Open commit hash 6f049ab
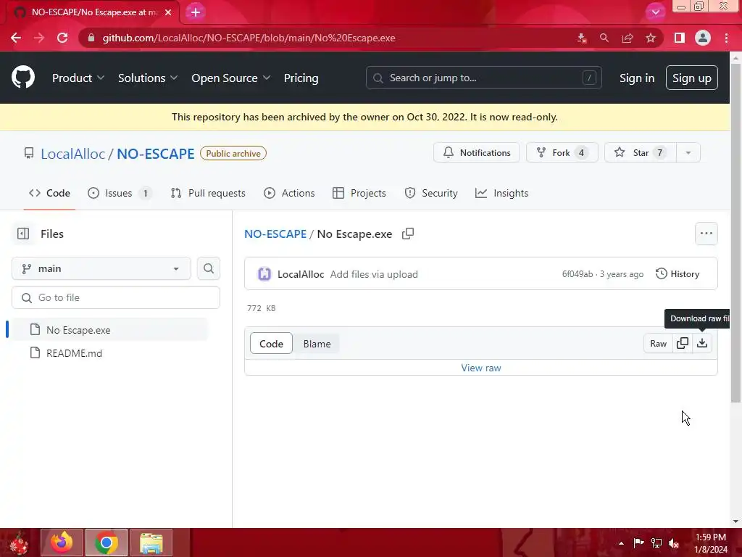Screen dimensions: 742x557 coord(578,274)
